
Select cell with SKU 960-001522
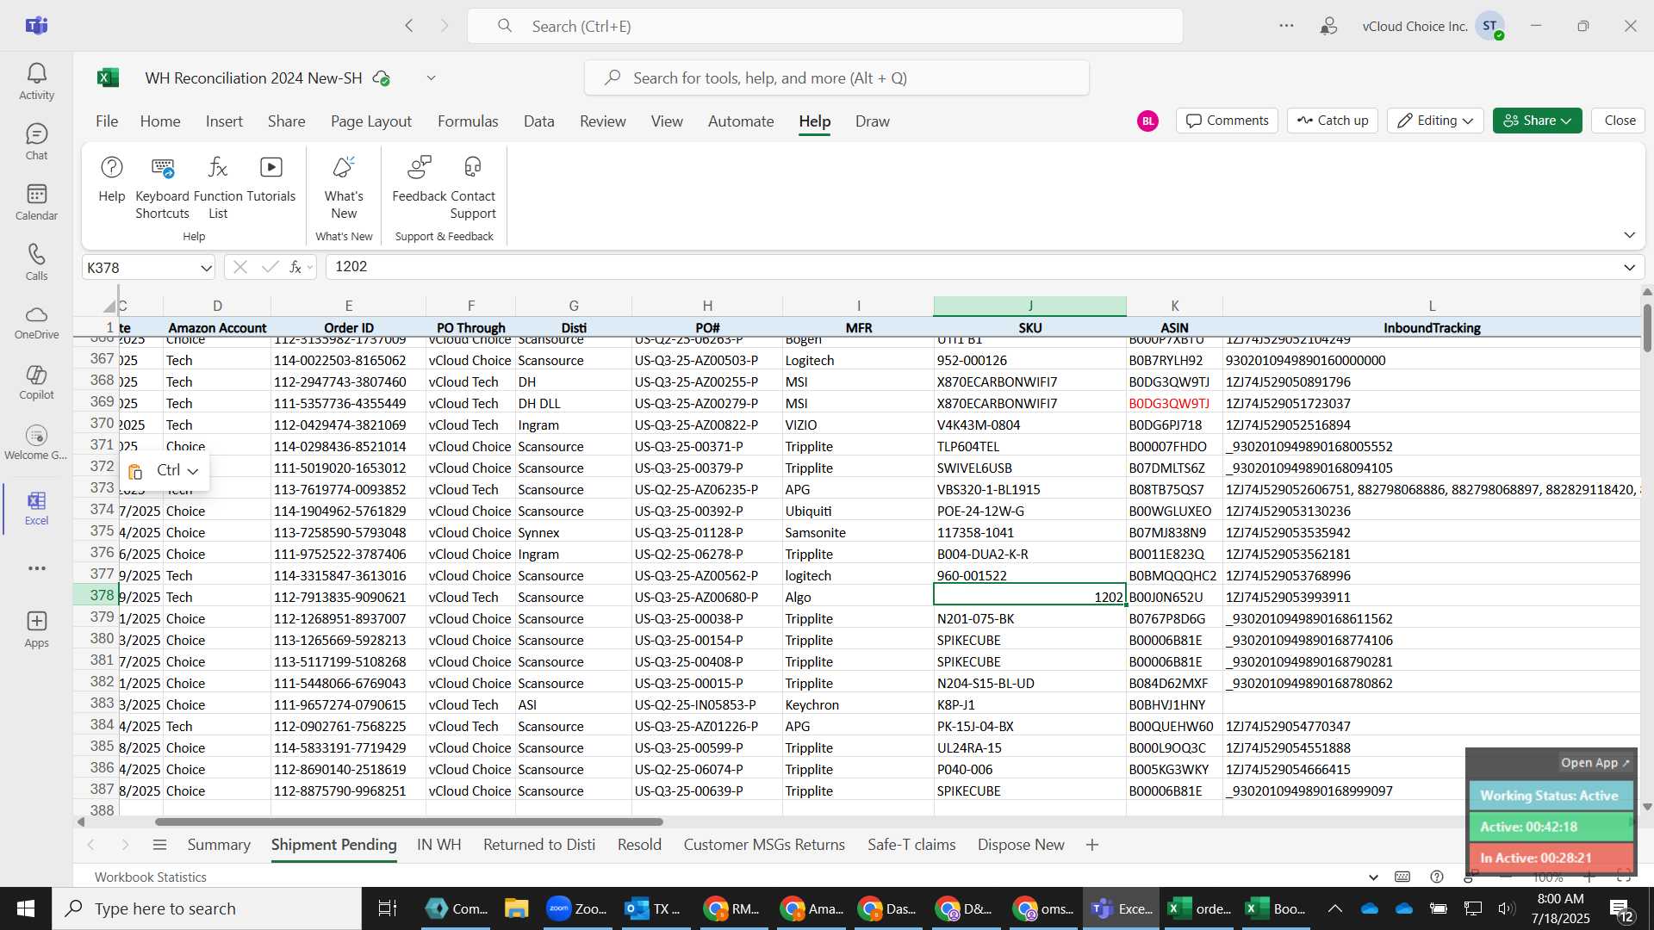(x=1029, y=575)
